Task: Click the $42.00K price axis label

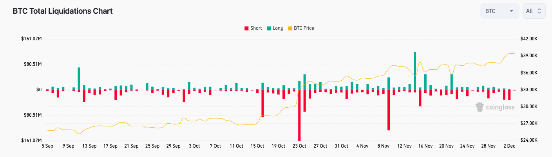Action: coord(528,39)
